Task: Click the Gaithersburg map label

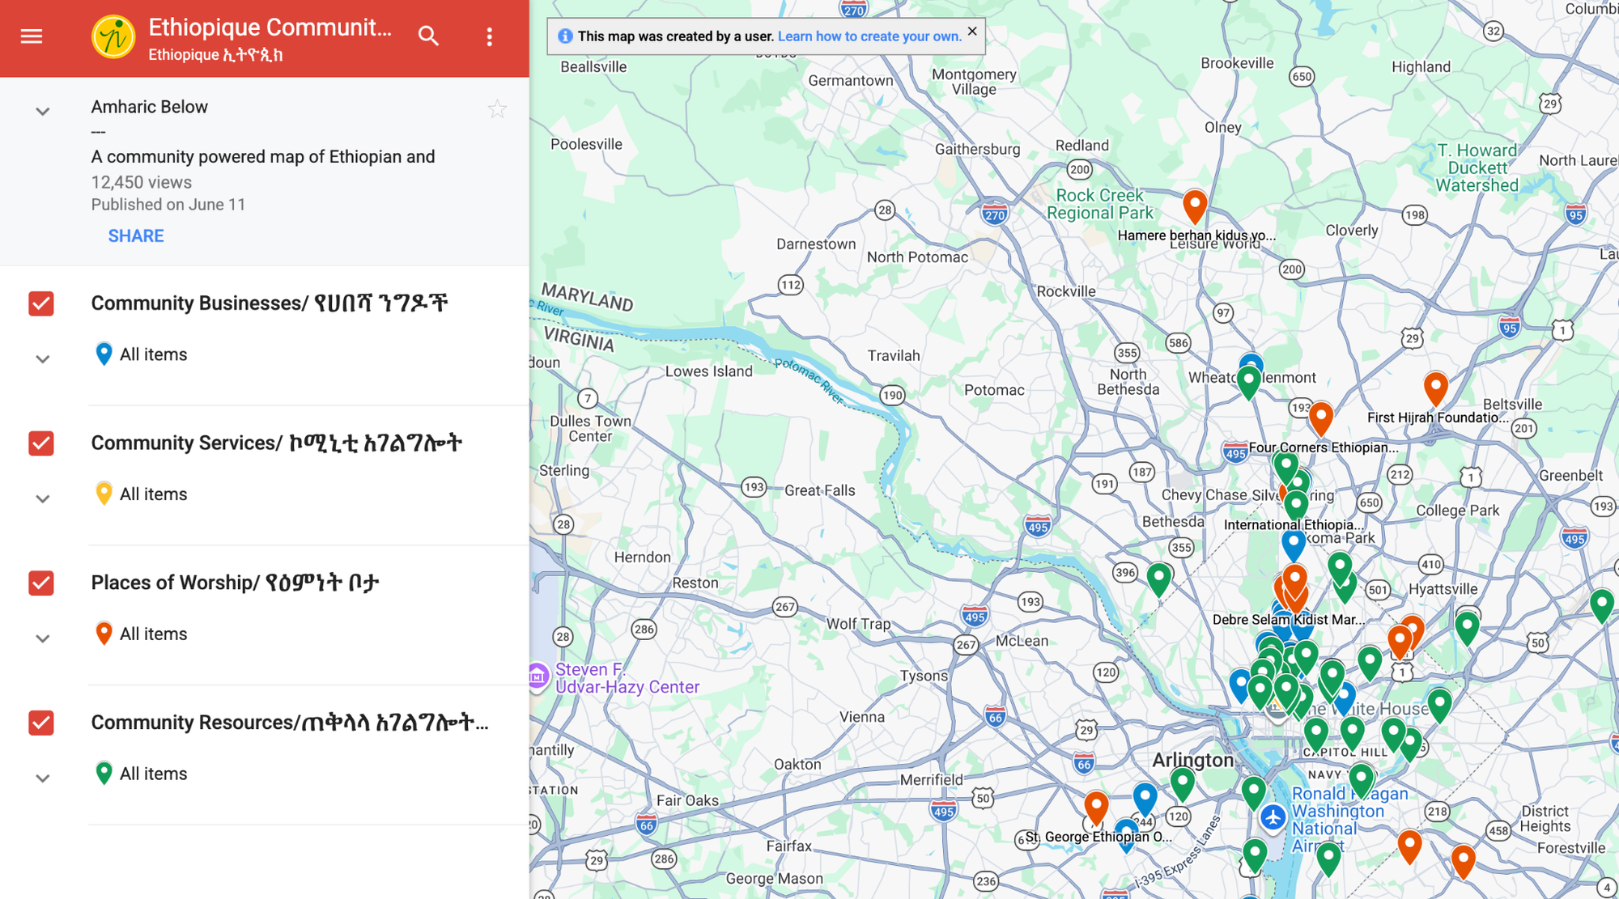Action: [x=977, y=149]
